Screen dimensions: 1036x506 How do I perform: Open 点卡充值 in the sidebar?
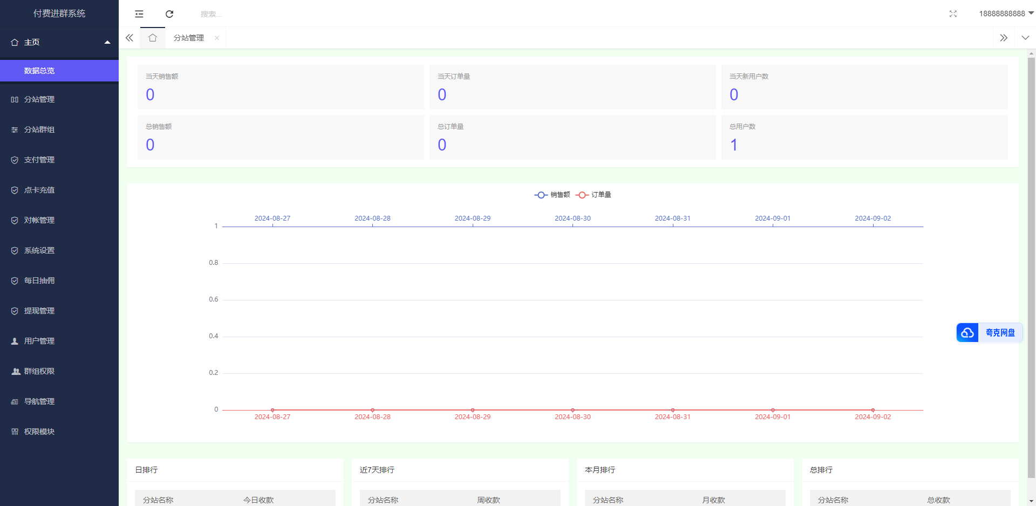[59, 190]
